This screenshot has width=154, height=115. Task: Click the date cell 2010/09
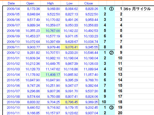coord(13,102)
